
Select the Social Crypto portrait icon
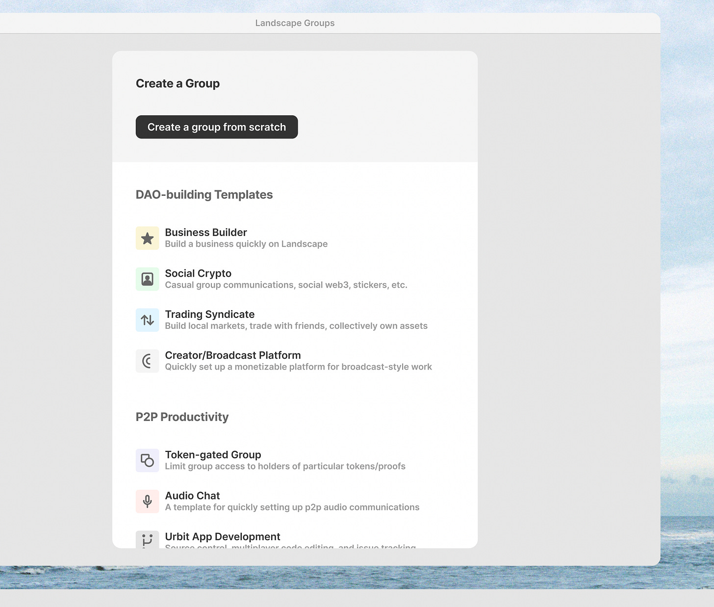pos(147,279)
